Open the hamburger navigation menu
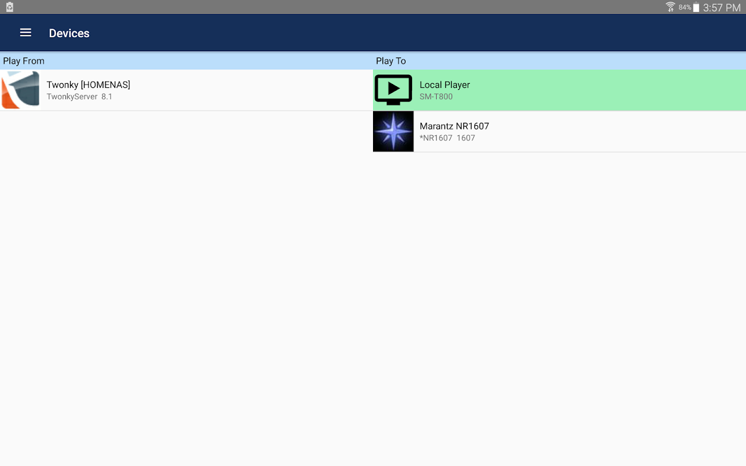This screenshot has height=466, width=746. pos(26,33)
